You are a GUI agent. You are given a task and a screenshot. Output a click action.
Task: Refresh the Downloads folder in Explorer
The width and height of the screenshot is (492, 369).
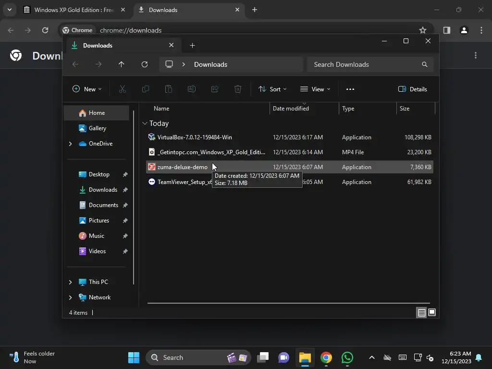click(x=145, y=64)
